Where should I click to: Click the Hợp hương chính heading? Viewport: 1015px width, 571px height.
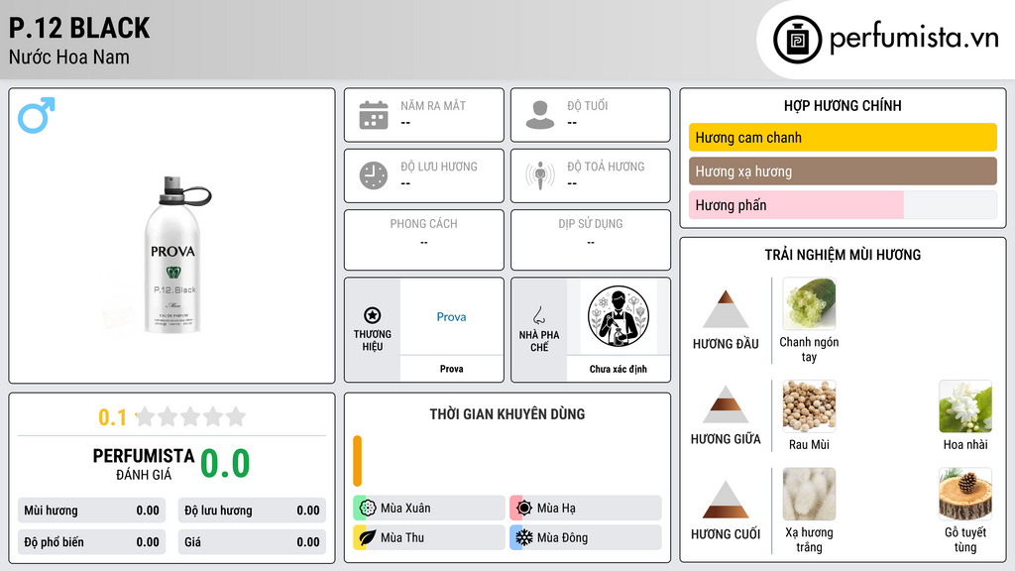tap(843, 105)
